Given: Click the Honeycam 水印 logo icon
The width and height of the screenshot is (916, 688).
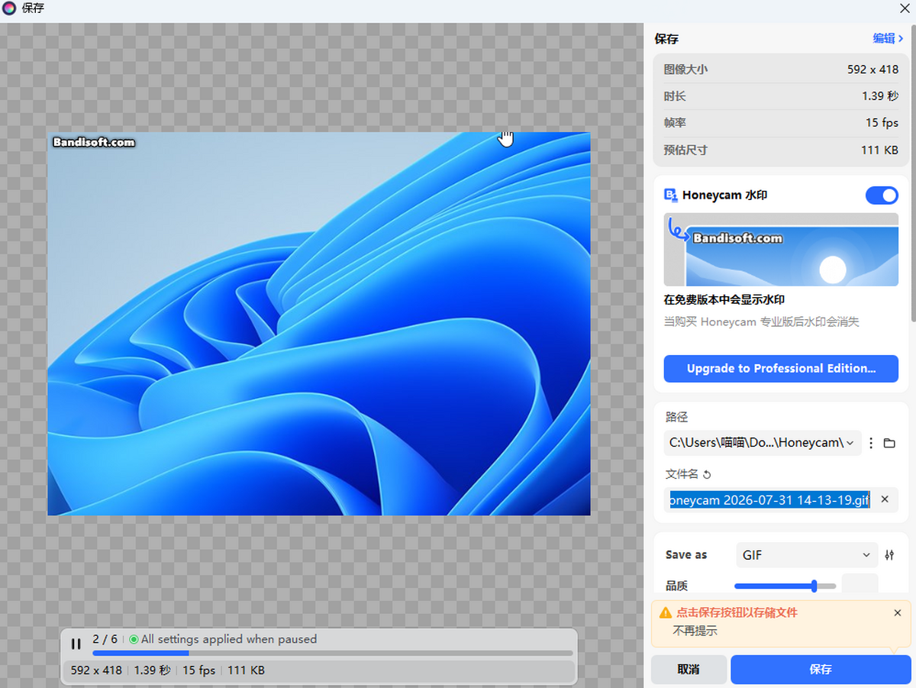Looking at the screenshot, I should [671, 195].
